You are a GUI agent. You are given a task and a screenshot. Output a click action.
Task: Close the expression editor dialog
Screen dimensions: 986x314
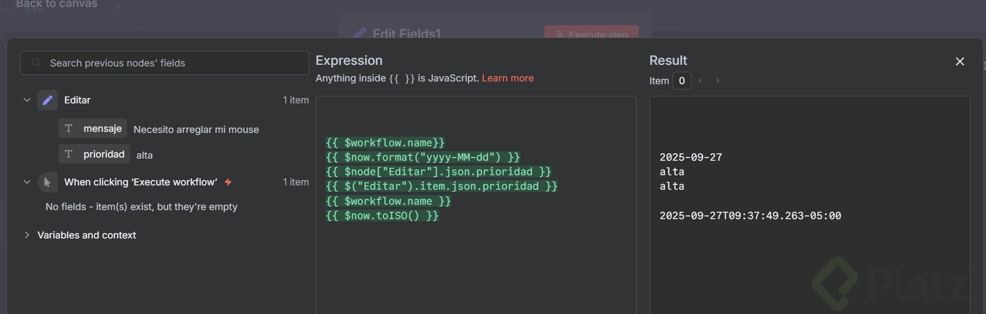click(960, 62)
